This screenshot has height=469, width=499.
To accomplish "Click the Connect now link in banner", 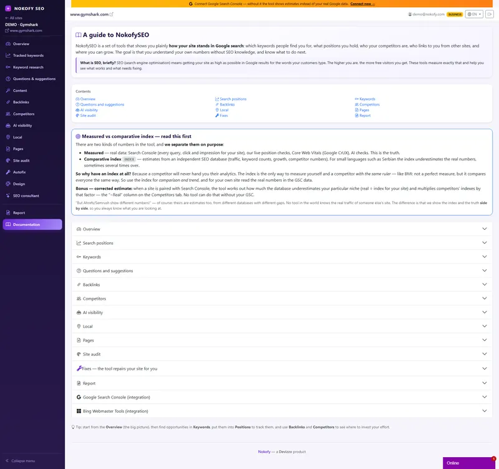I will (362, 4).
